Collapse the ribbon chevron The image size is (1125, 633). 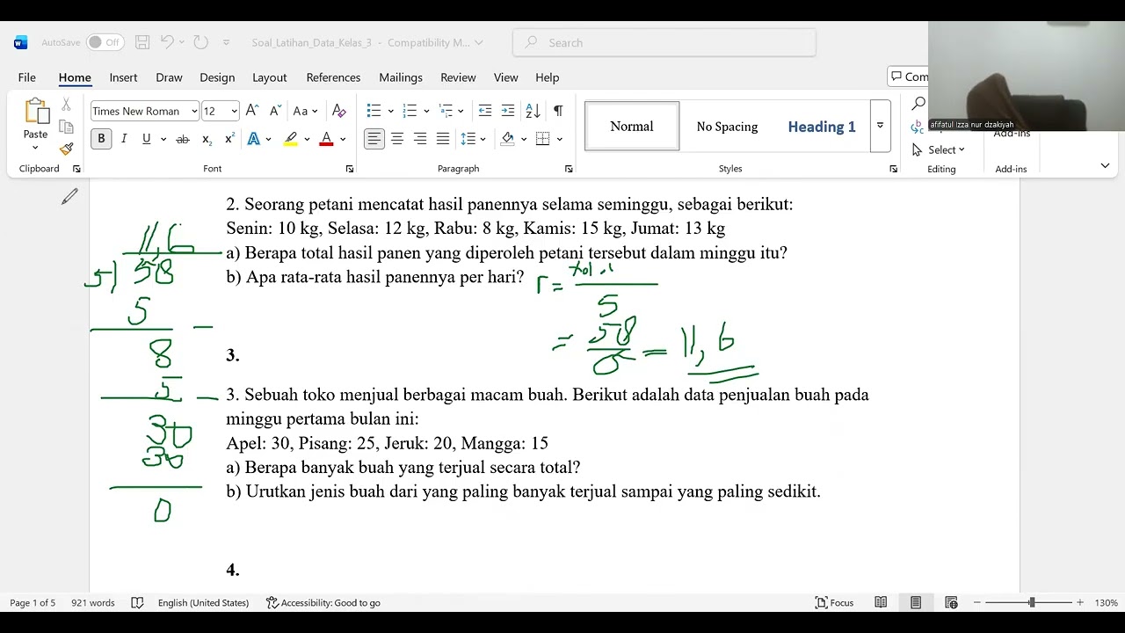[x=1105, y=165]
